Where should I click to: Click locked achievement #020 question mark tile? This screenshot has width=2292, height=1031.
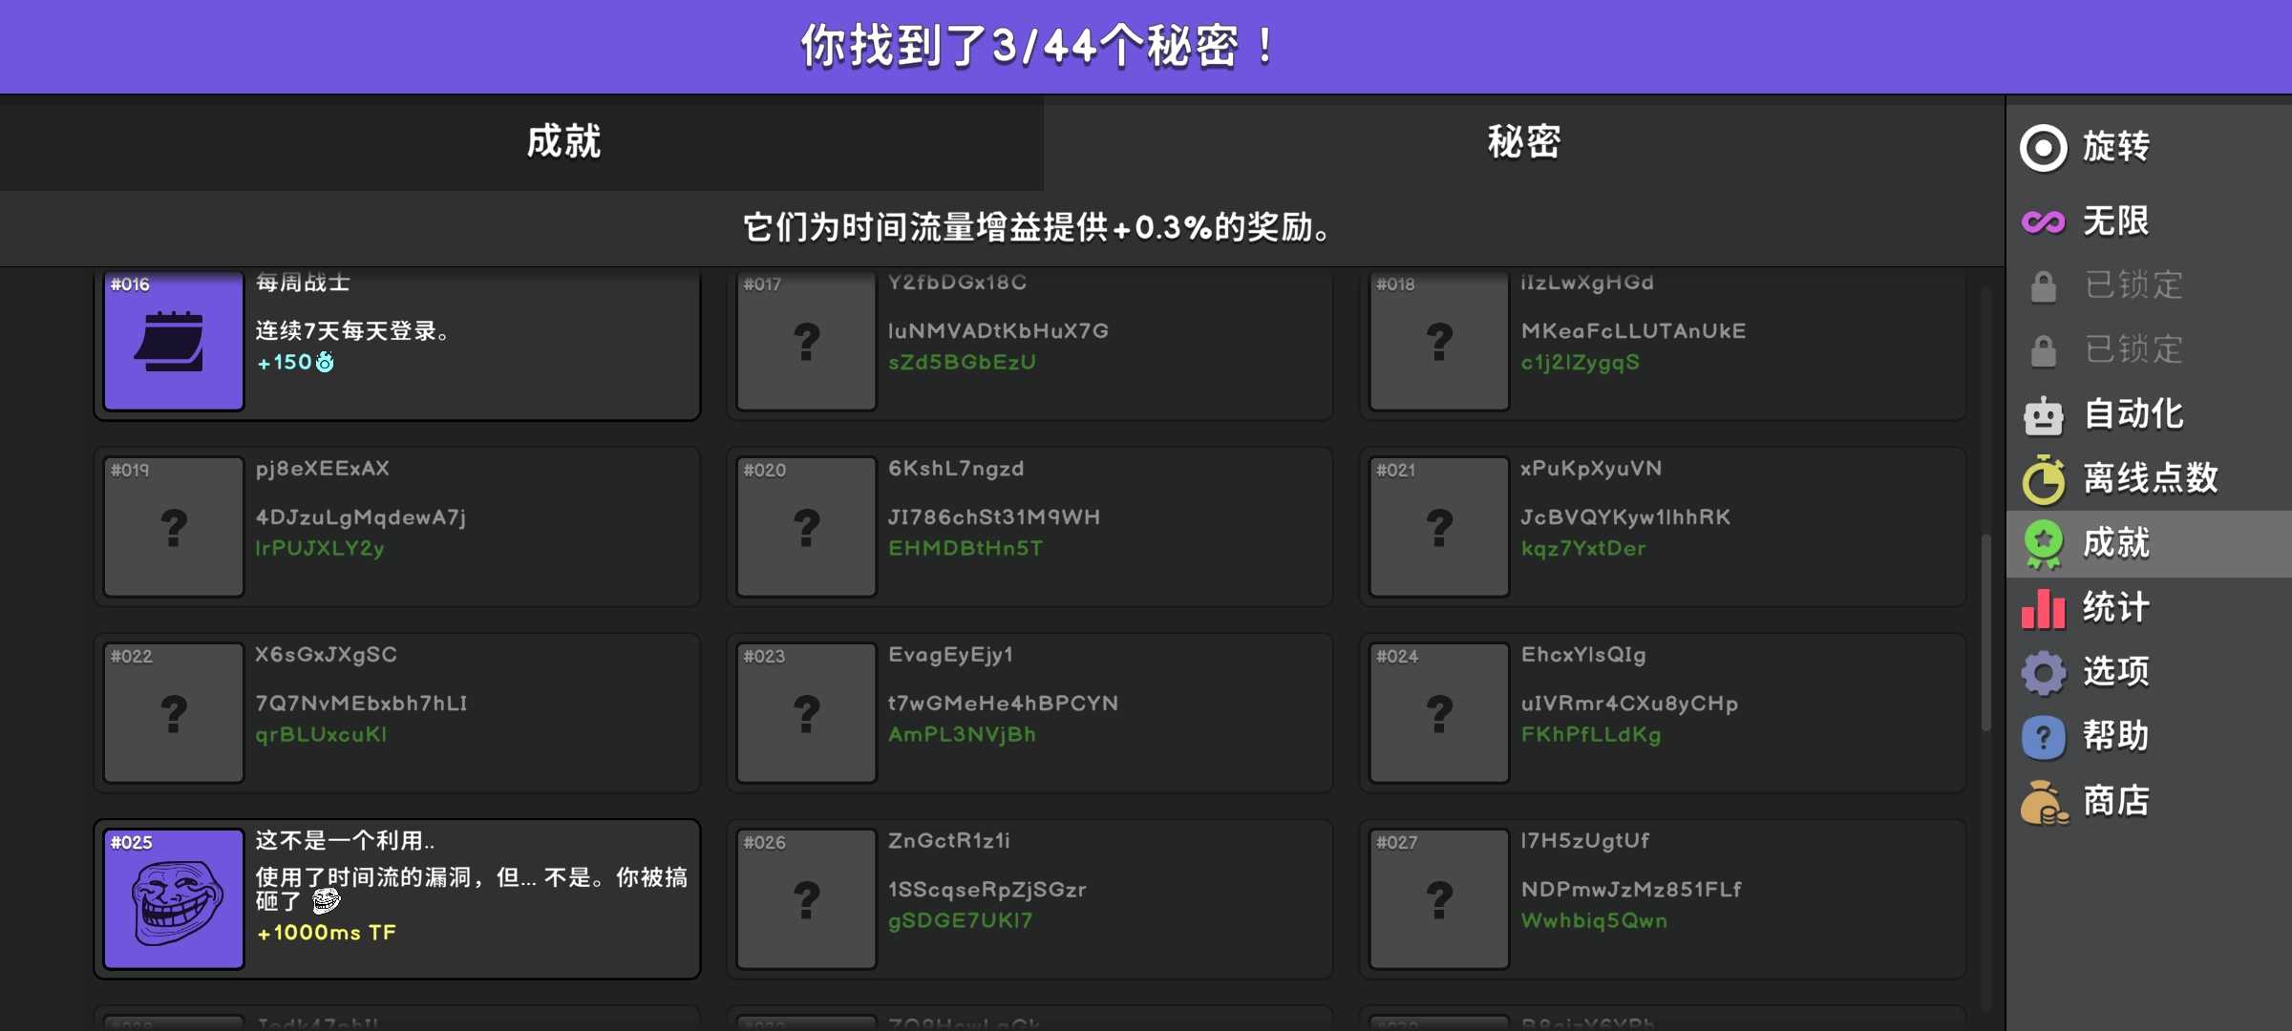click(x=806, y=527)
